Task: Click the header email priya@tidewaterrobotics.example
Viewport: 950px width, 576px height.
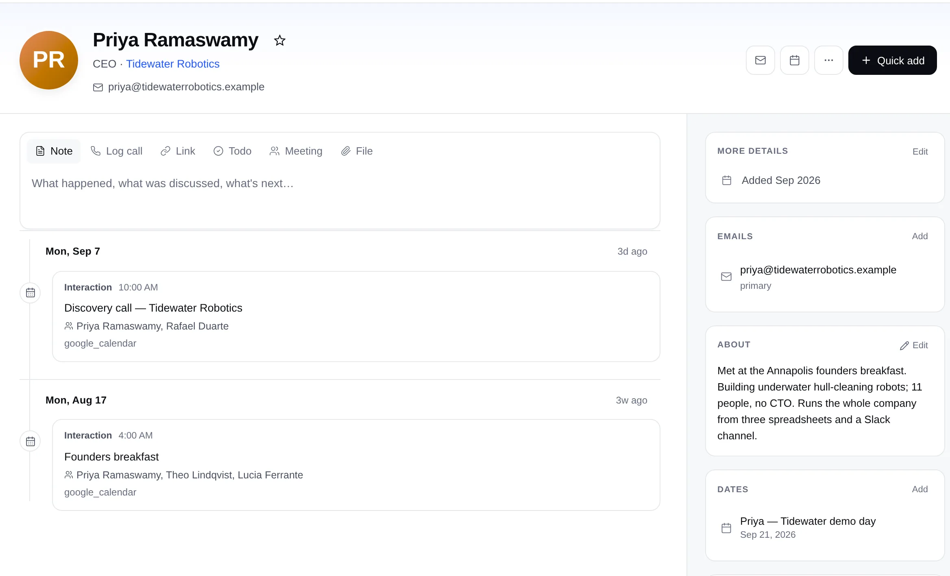Action: (186, 87)
